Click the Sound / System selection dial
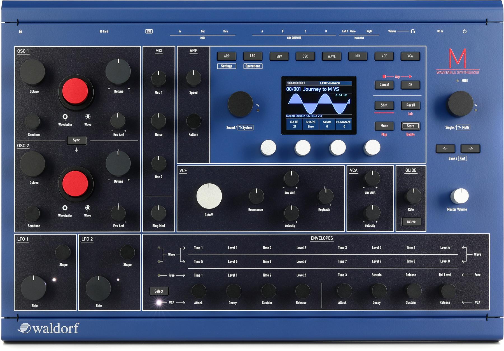 coord(241,104)
